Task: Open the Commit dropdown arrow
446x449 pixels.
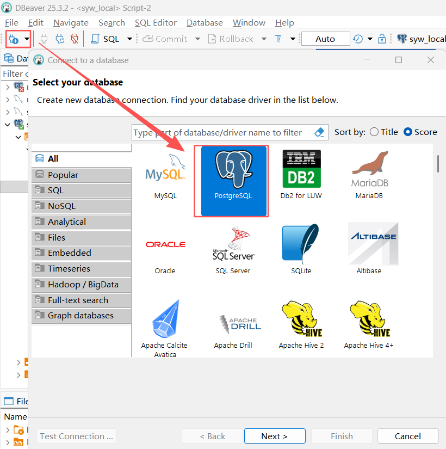Action: [x=197, y=39]
